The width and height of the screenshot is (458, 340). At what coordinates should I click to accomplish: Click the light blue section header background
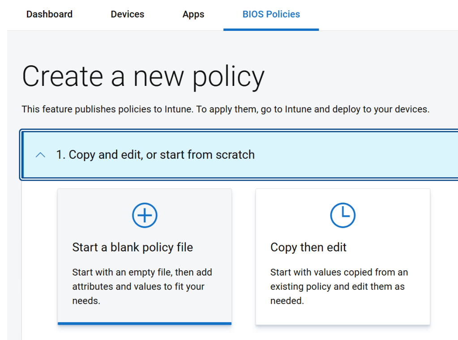point(358,155)
